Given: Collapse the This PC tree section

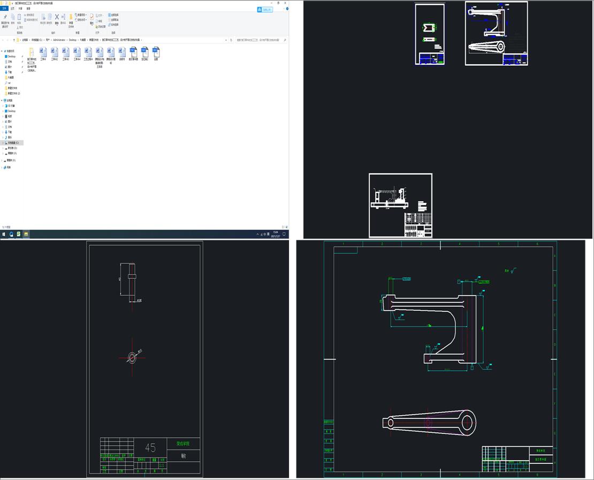Looking at the screenshot, I should tap(2, 100).
